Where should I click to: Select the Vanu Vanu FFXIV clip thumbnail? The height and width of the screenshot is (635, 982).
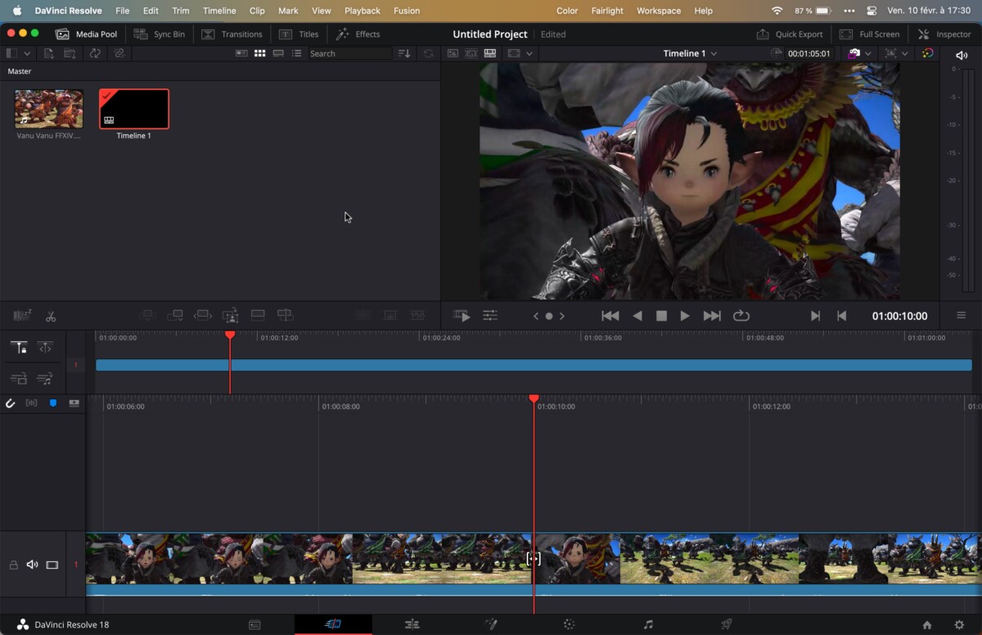point(48,109)
